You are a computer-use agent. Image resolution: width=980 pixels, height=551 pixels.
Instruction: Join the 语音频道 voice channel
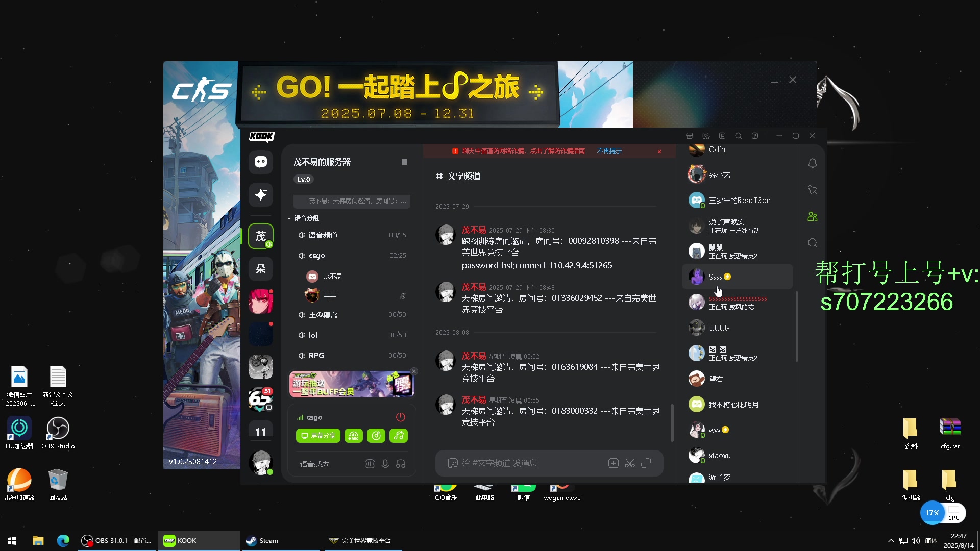[352, 235]
